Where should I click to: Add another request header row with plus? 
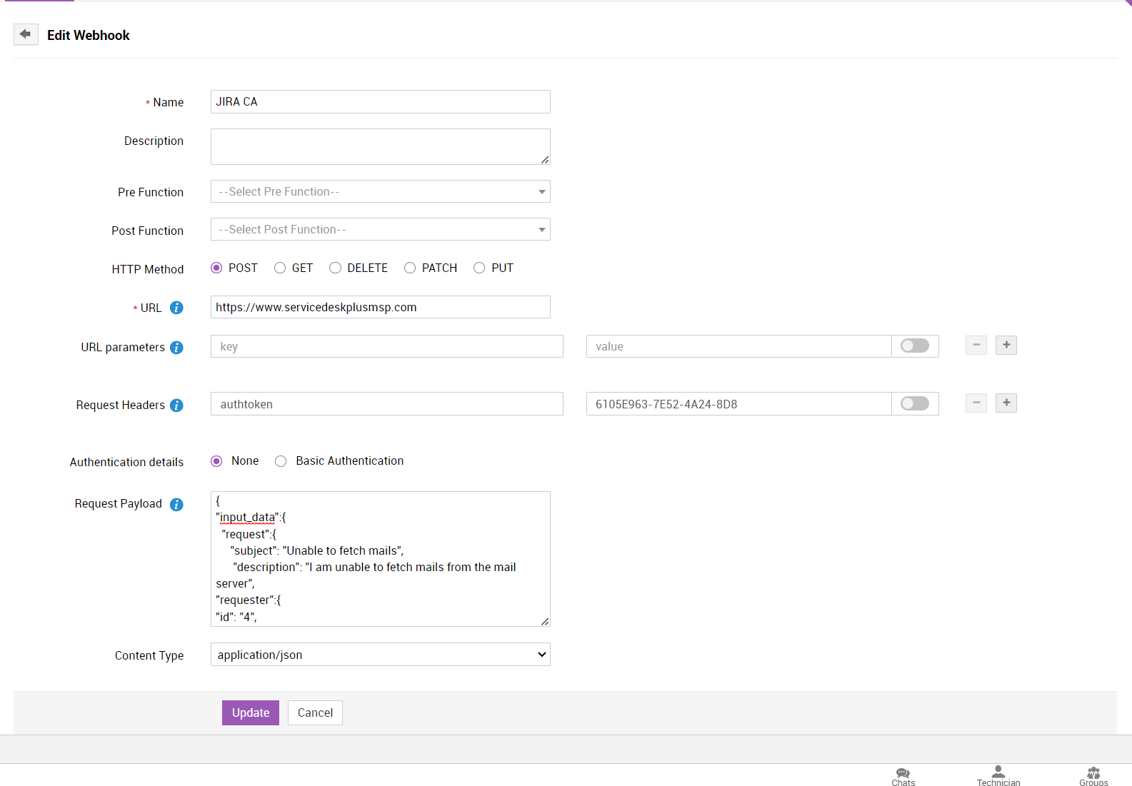(1006, 403)
